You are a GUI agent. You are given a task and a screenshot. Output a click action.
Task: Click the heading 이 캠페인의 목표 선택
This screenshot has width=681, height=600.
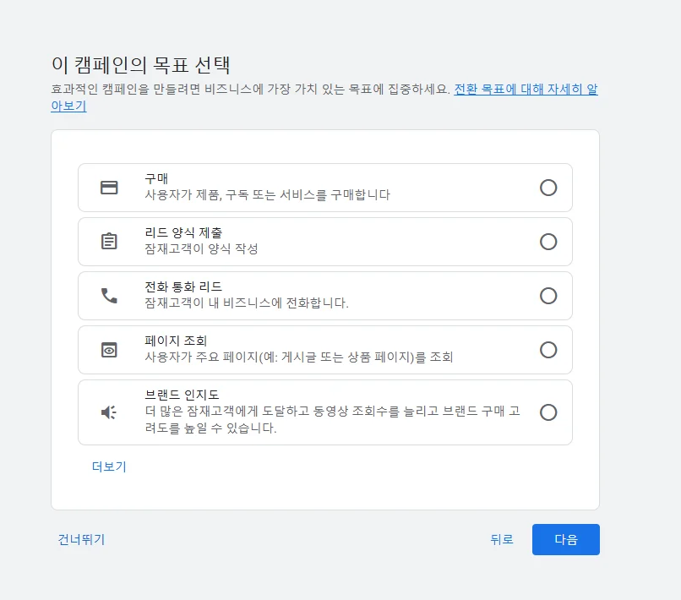141,65
